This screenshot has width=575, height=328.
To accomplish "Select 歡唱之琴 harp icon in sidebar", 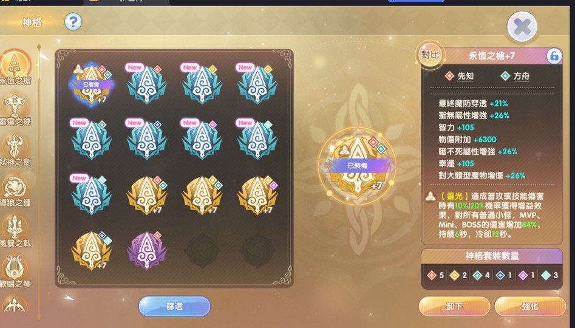I will coord(15,272).
